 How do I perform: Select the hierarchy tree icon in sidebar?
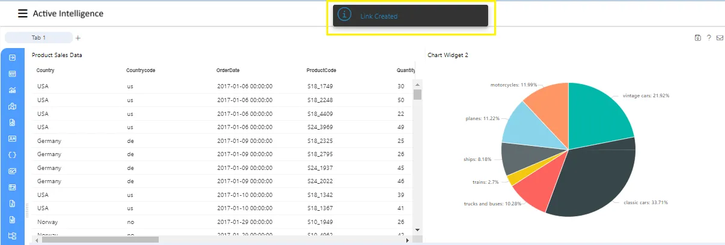12,236
